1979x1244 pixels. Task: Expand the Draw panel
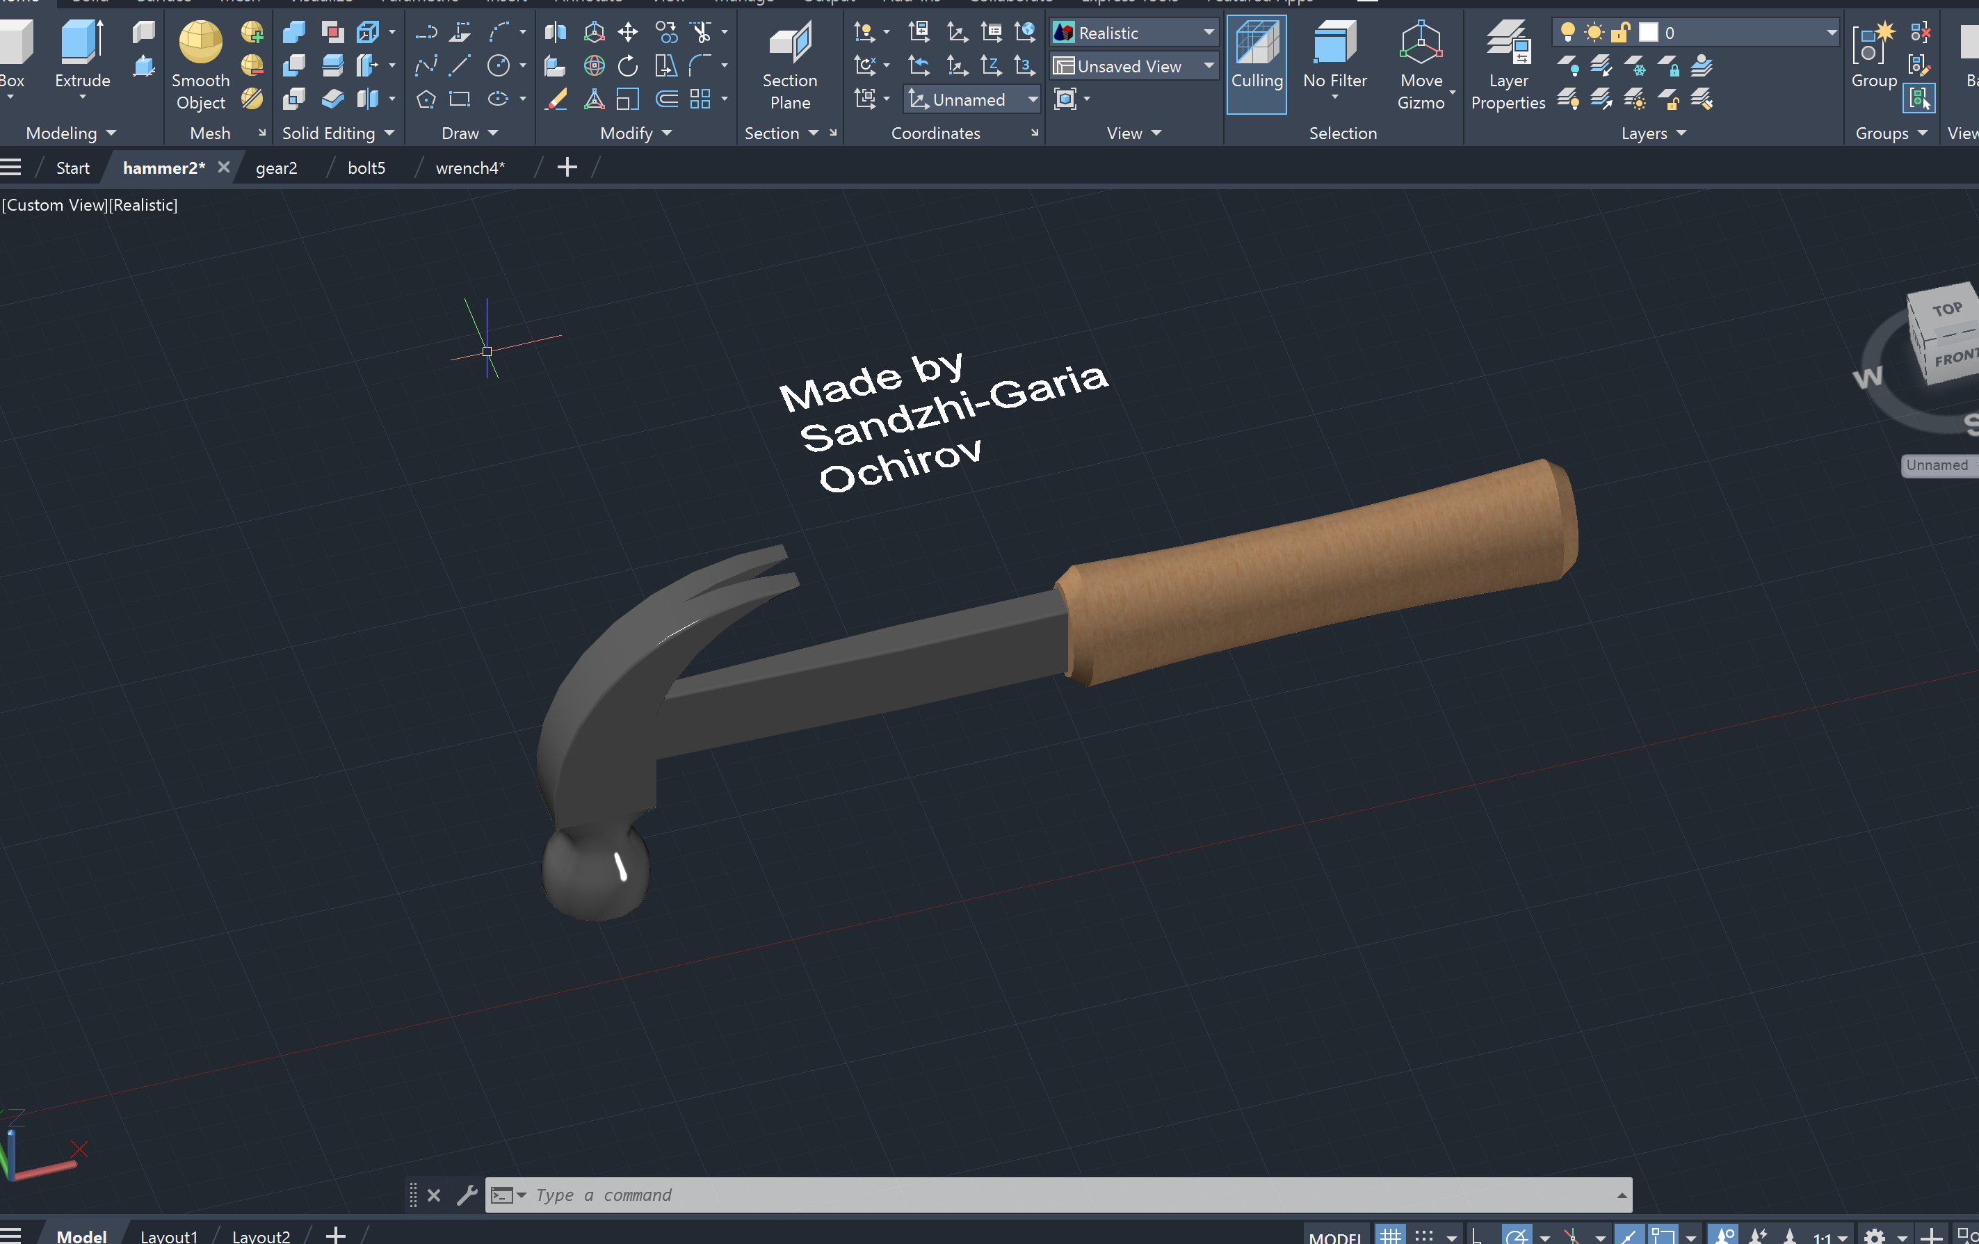coord(469,133)
